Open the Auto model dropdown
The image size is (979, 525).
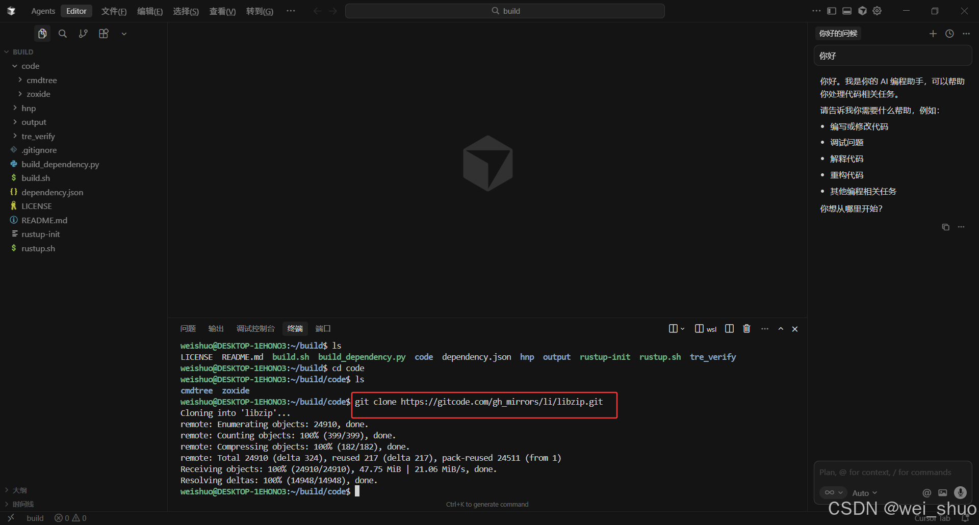(x=865, y=493)
